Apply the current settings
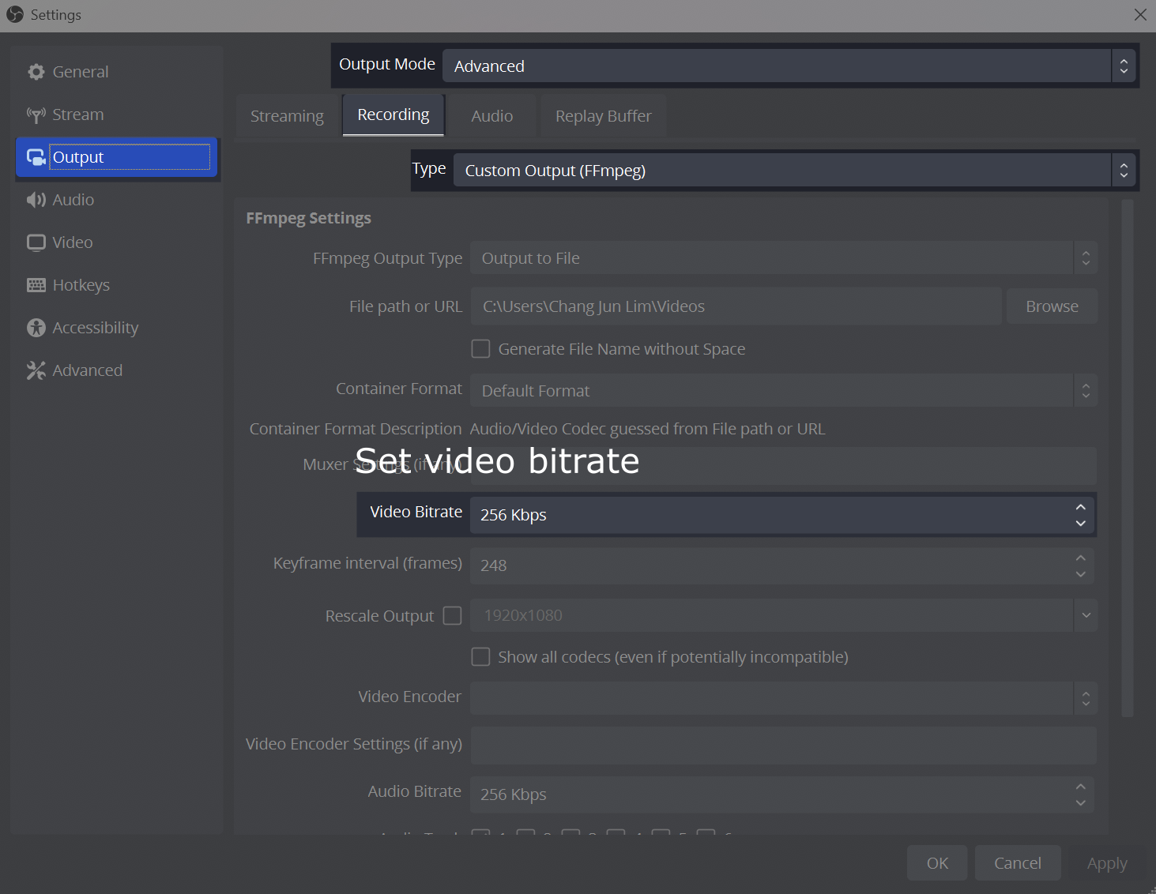1156x894 pixels. point(1106,862)
